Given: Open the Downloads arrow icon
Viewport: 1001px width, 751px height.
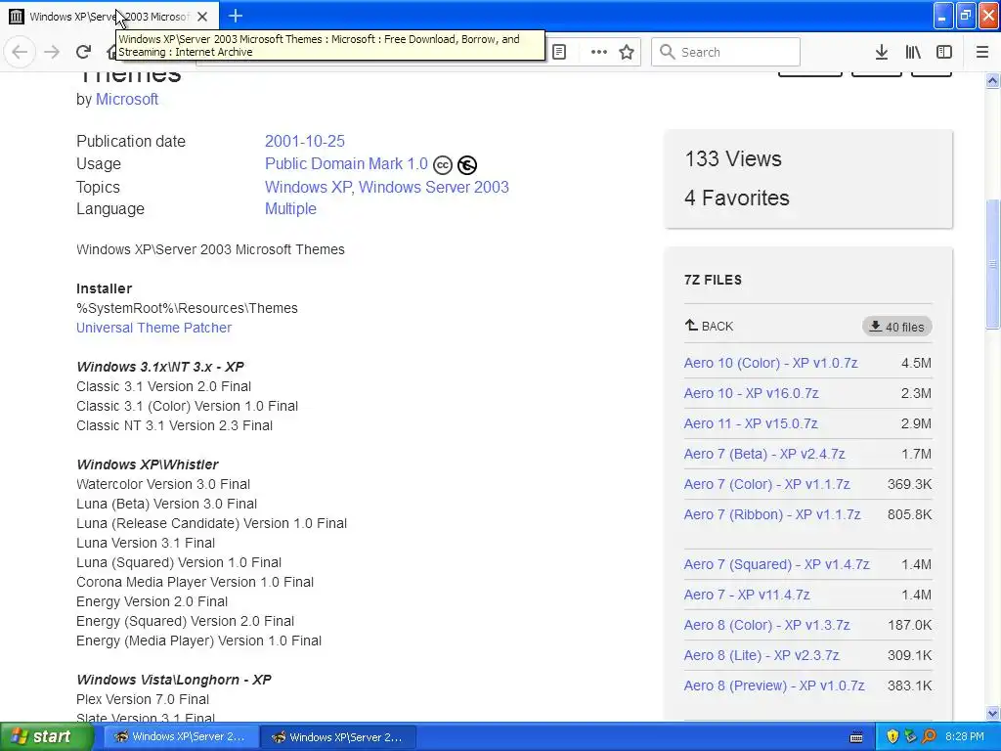Looking at the screenshot, I should click(x=882, y=52).
